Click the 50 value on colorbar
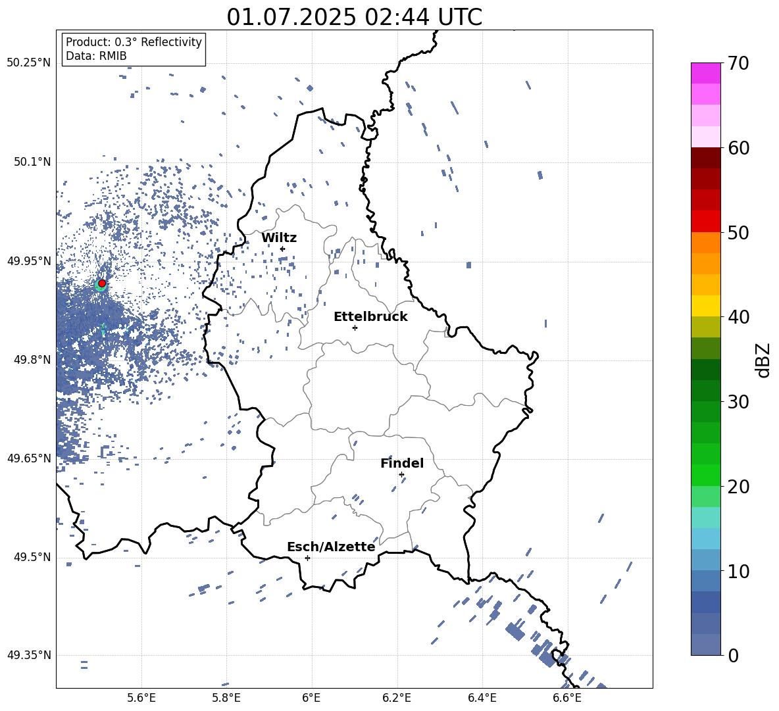Screen dimensions: 779x711 [x=738, y=232]
